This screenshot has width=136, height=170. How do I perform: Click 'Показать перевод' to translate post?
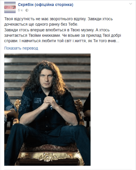pos(21,48)
